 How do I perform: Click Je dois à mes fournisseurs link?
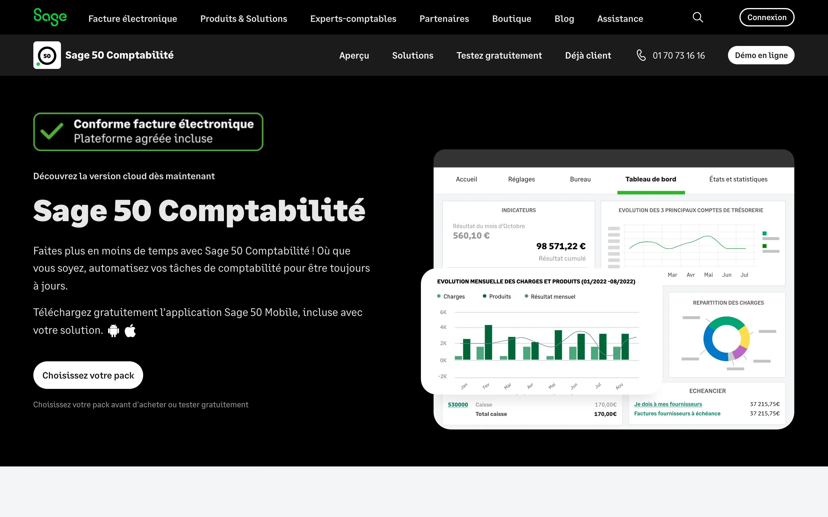tap(668, 404)
